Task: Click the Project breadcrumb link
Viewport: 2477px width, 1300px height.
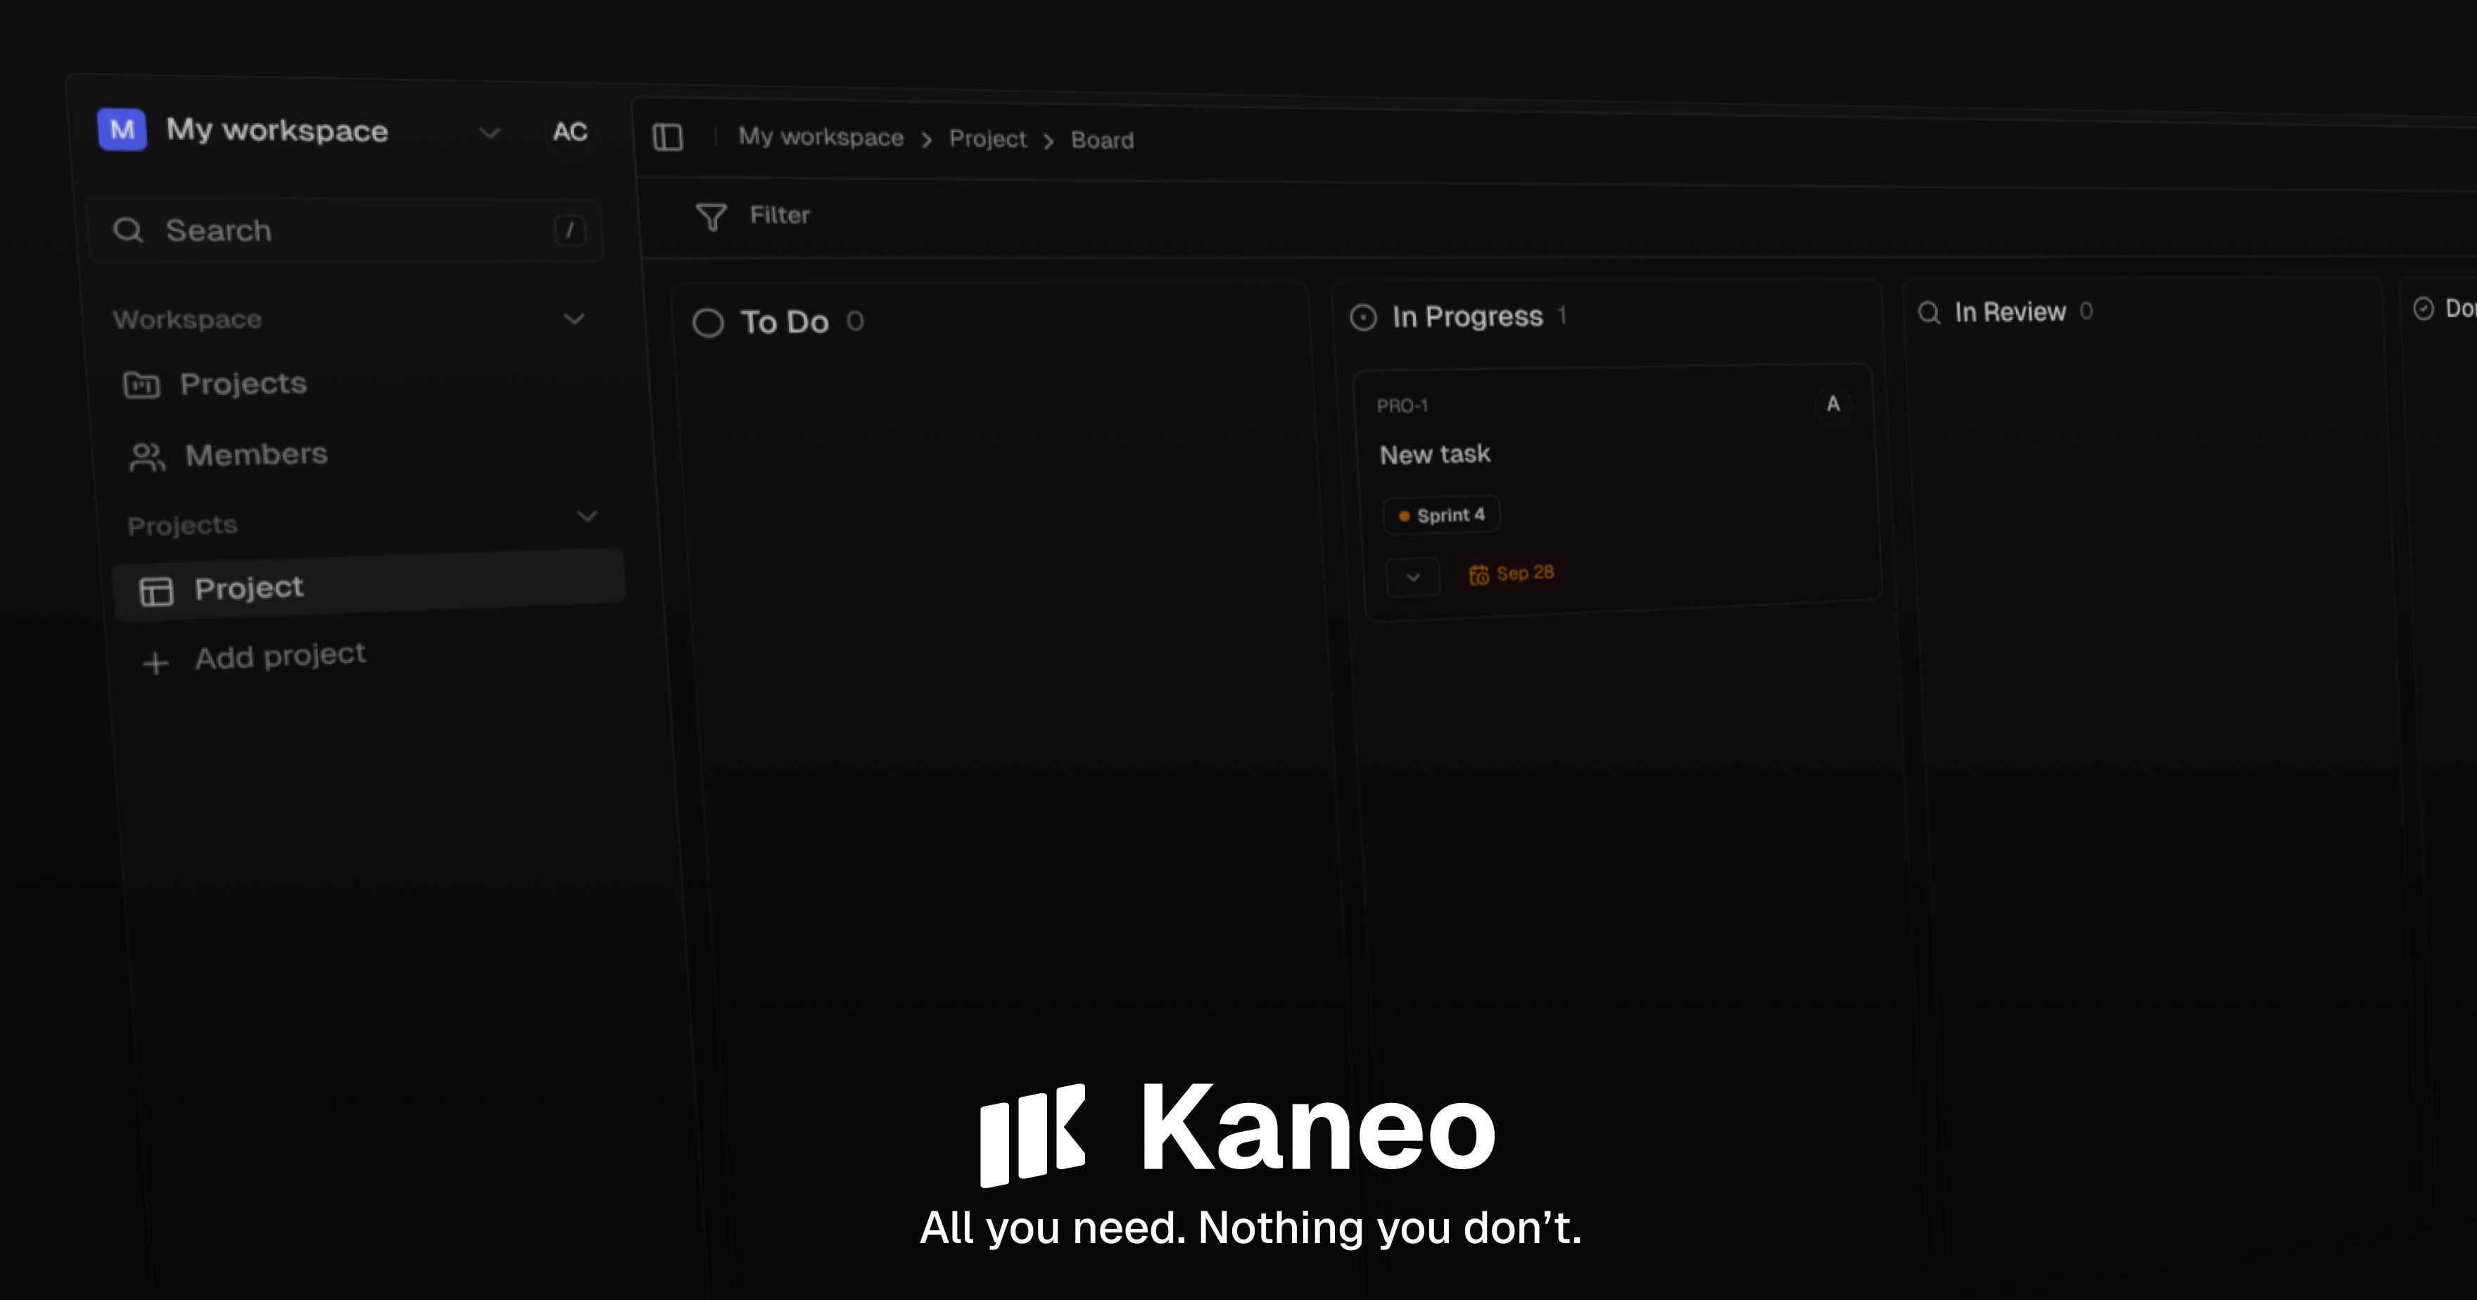Action: click(x=987, y=139)
